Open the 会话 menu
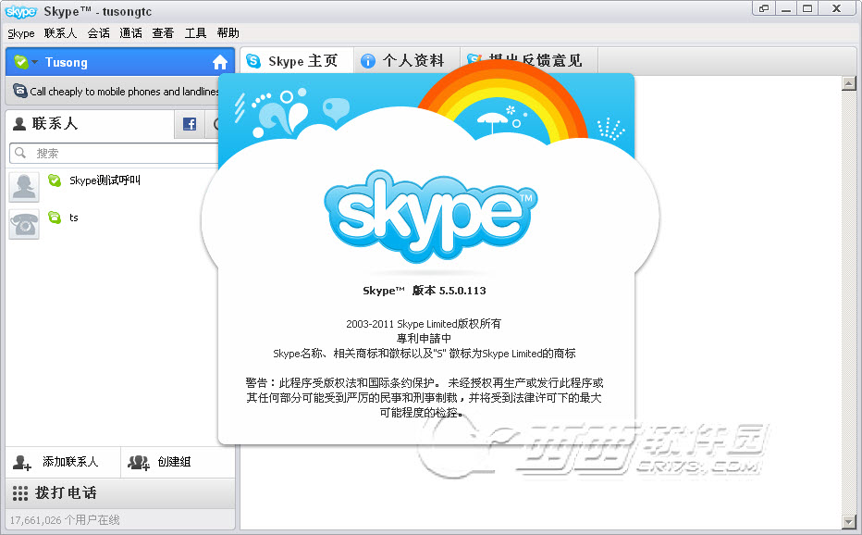The image size is (862, 535). tap(98, 33)
